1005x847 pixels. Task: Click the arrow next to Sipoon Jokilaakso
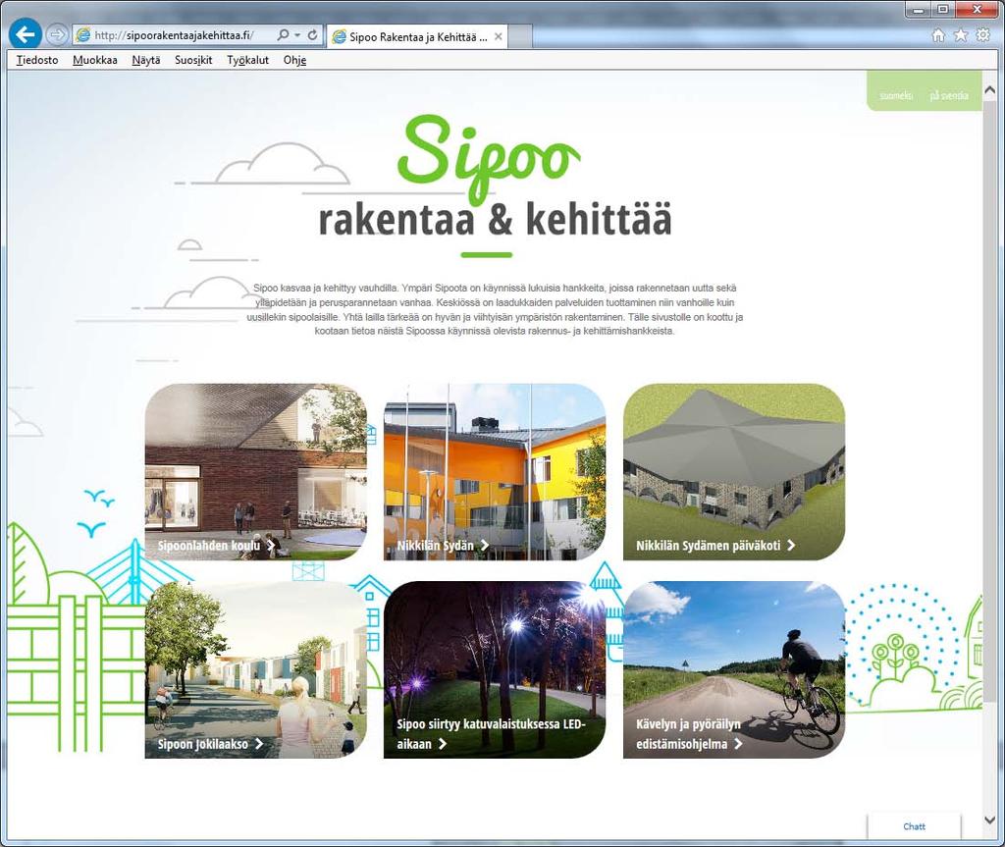pos(259,744)
